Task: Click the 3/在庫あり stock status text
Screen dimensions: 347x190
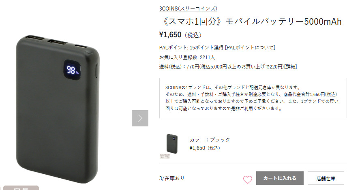Action: point(172,178)
